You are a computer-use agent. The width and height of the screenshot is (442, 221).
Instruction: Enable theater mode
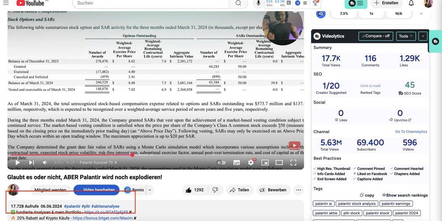pyautogui.click(x=279, y=162)
